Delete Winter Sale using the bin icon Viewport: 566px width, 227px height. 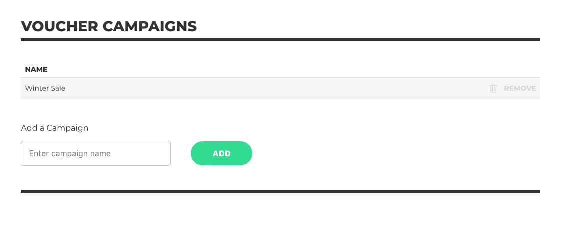pos(493,88)
